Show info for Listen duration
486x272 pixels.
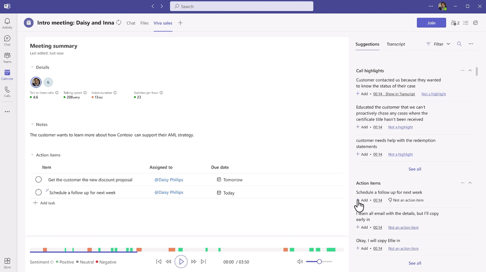[x=115, y=93]
